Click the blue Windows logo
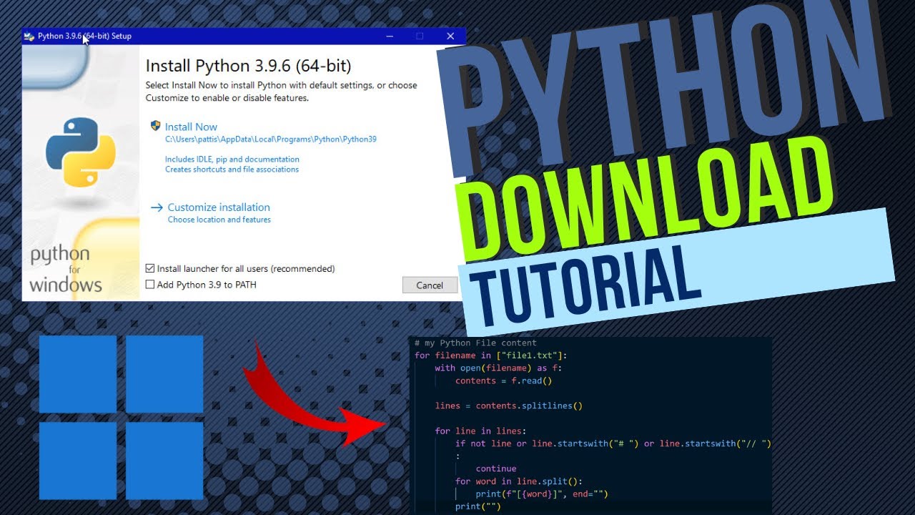This screenshot has height=515, width=915. click(x=121, y=417)
